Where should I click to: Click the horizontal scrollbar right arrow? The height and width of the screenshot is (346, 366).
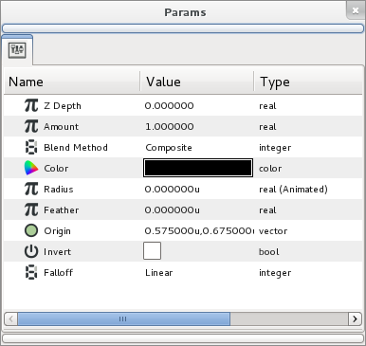point(355,319)
